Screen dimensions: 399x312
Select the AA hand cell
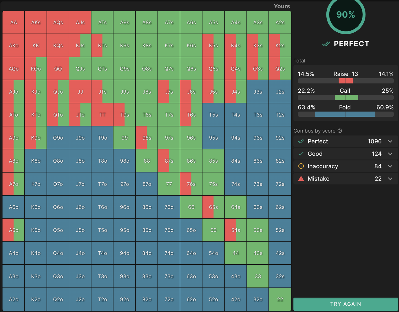click(x=14, y=23)
